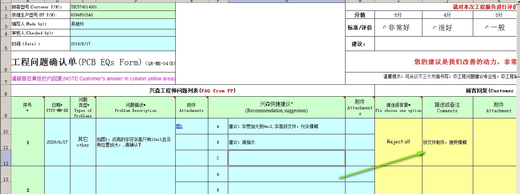Click the comment 按文件制作，接受模糊
Viewport: 520px width, 194px height.
447,142
